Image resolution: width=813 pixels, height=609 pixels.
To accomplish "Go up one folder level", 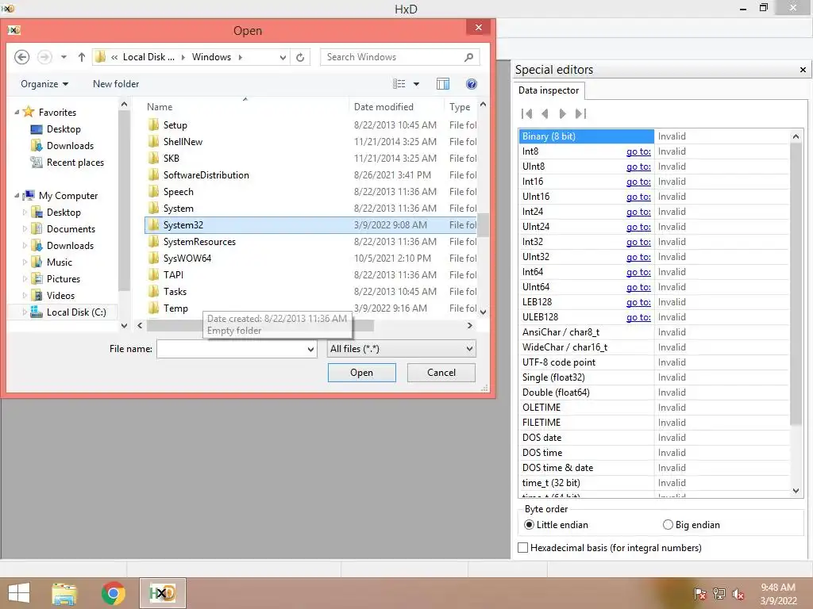I will [82, 57].
